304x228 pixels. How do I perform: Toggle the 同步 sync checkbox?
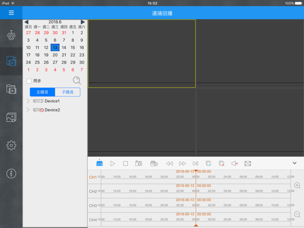[29, 81]
